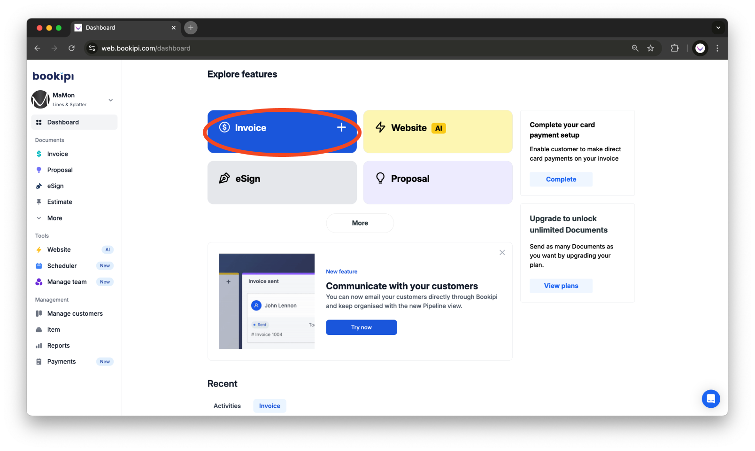The image size is (755, 451).
Task: Click the Payments clipboard icon
Action: pos(39,361)
